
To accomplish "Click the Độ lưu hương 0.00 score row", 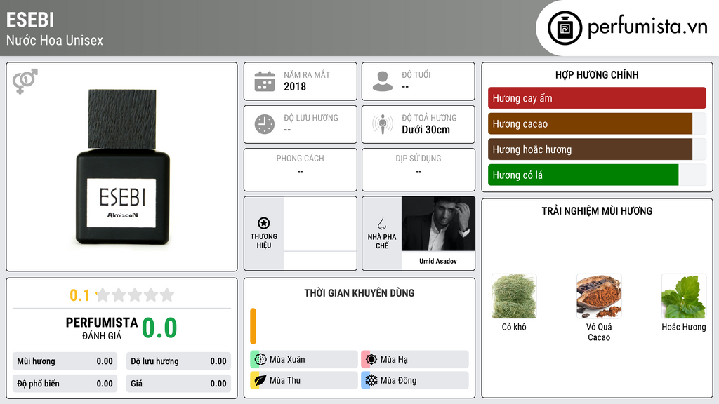I will [x=178, y=361].
